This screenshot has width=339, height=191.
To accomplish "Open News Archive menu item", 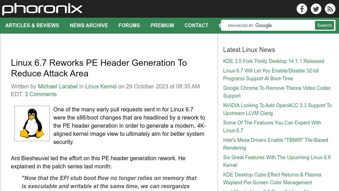I will (89, 25).
